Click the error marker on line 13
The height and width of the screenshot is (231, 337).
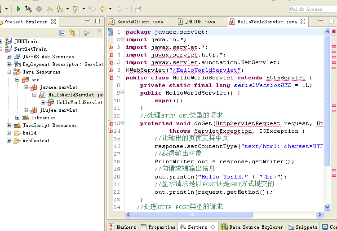pyautogui.click(x=110, y=123)
